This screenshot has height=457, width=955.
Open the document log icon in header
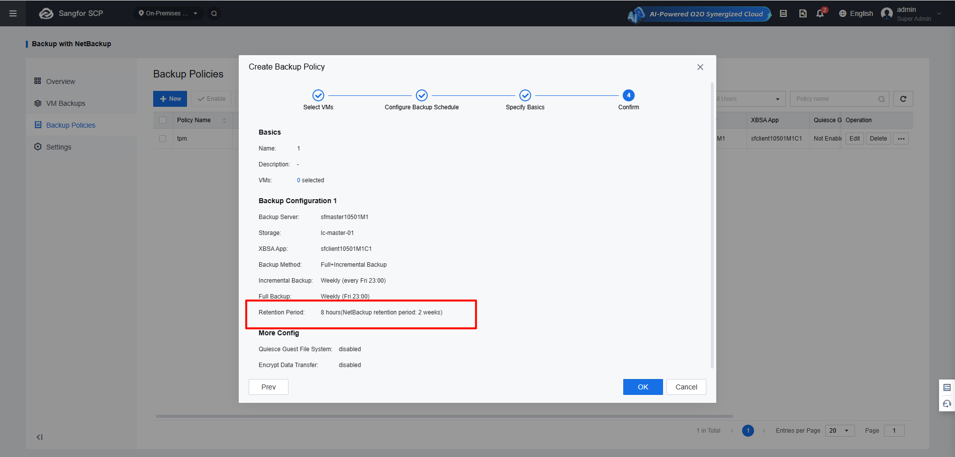tap(803, 13)
